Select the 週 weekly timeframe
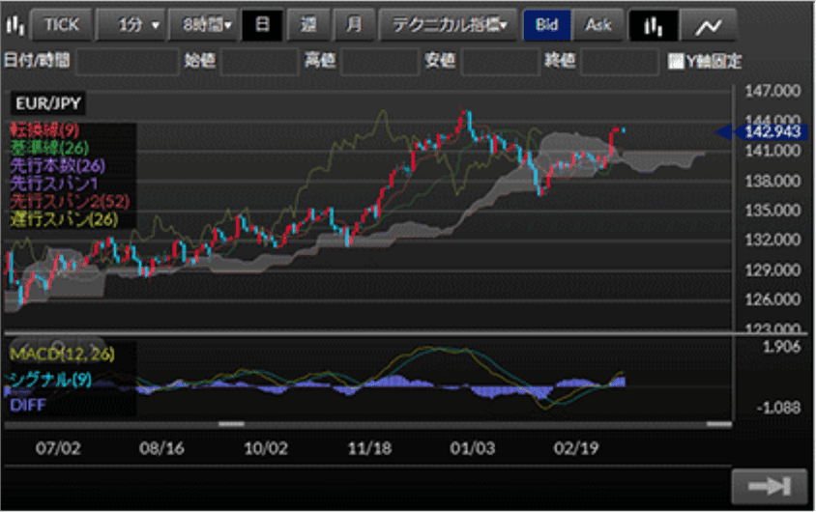816x512 pixels. coord(308,25)
